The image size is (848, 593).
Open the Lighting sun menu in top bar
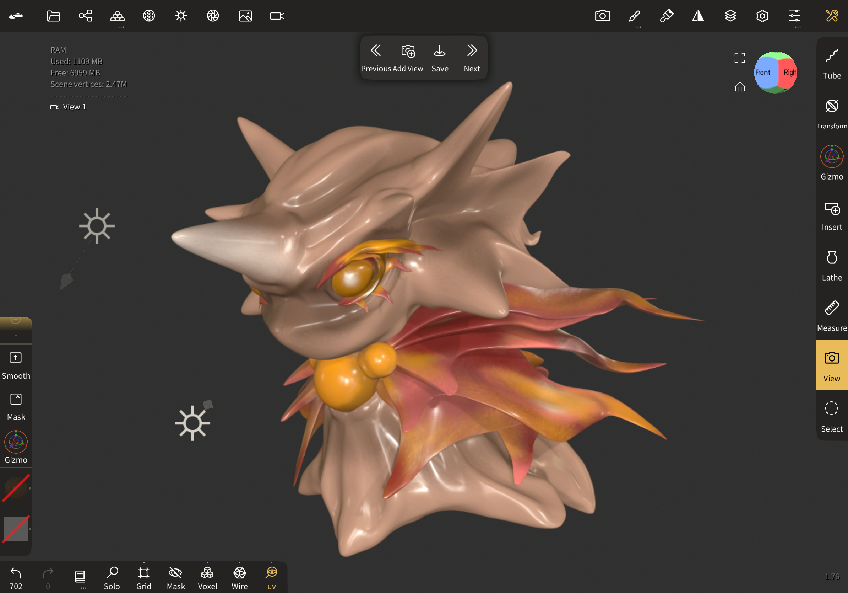181,16
